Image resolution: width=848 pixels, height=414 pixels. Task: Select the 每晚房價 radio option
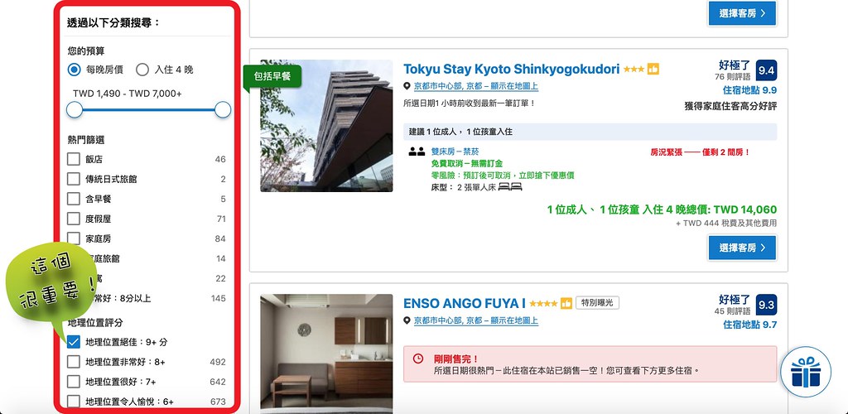click(x=75, y=70)
